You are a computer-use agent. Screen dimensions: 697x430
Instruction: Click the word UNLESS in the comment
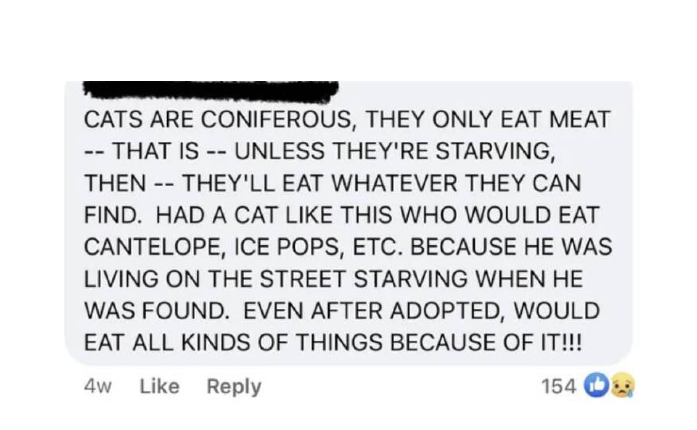(280, 151)
